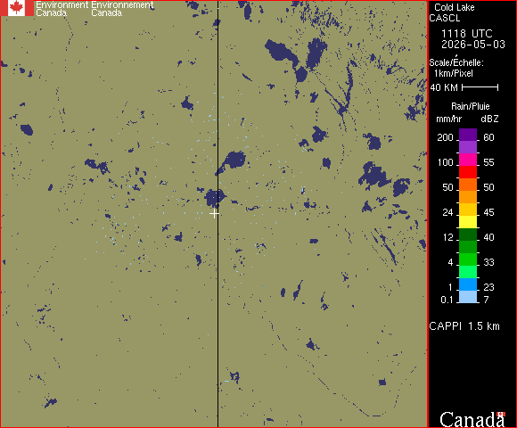Click the Environnement Canada French header
Viewport: 517px width, 428px height.
[122, 9]
